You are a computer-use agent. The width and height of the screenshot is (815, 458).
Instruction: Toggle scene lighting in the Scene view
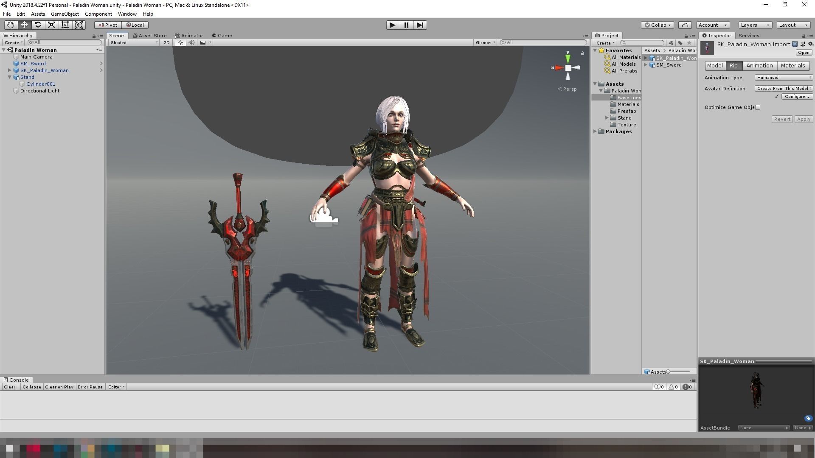click(x=180, y=42)
